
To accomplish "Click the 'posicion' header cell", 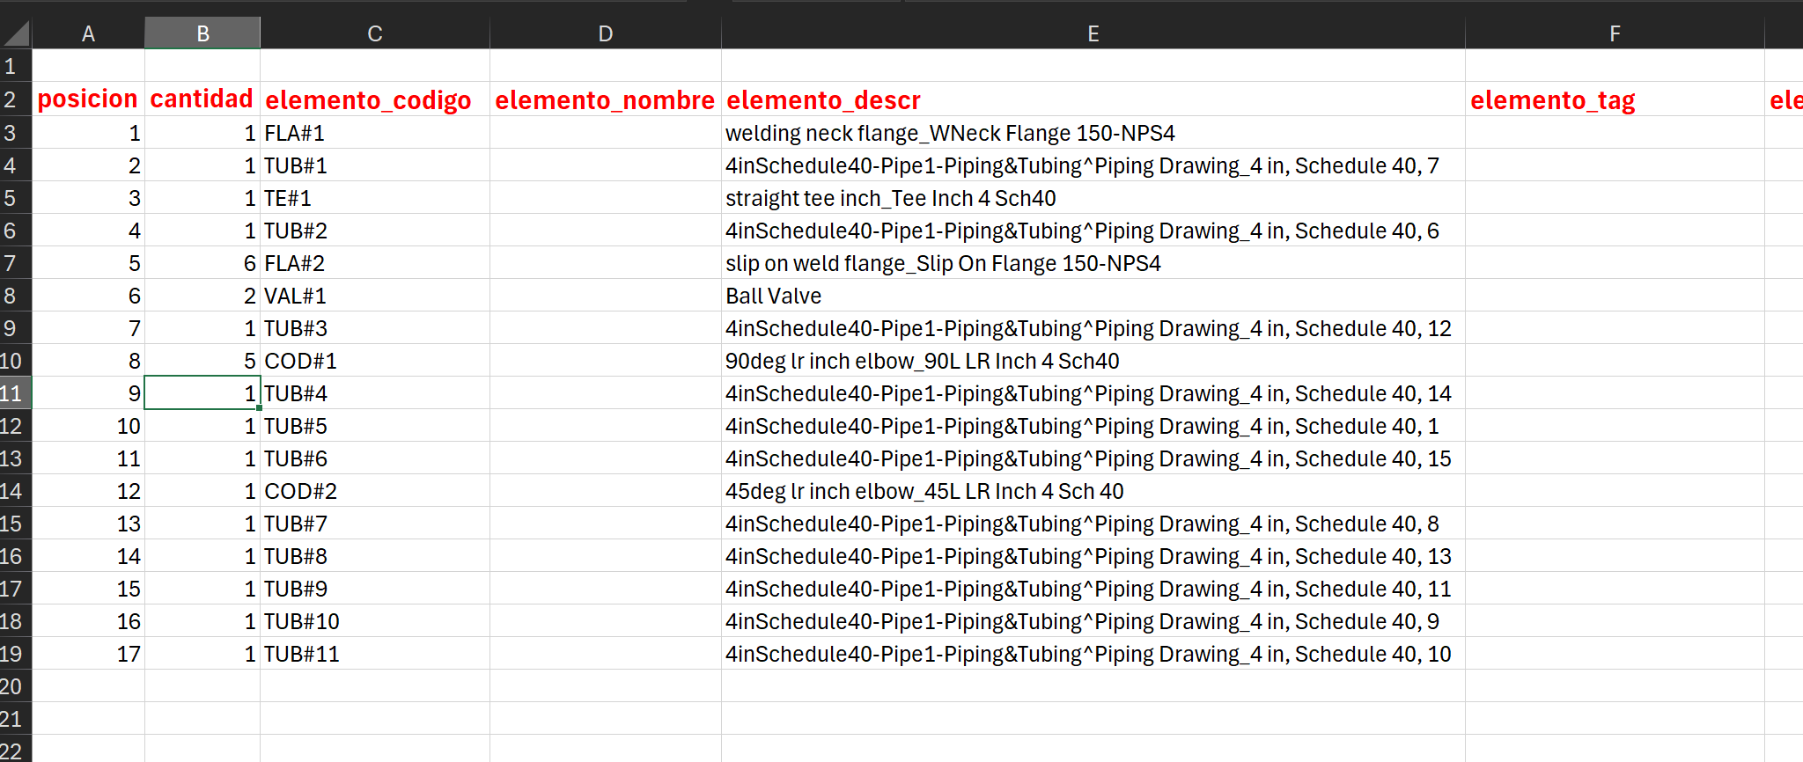I will (88, 99).
